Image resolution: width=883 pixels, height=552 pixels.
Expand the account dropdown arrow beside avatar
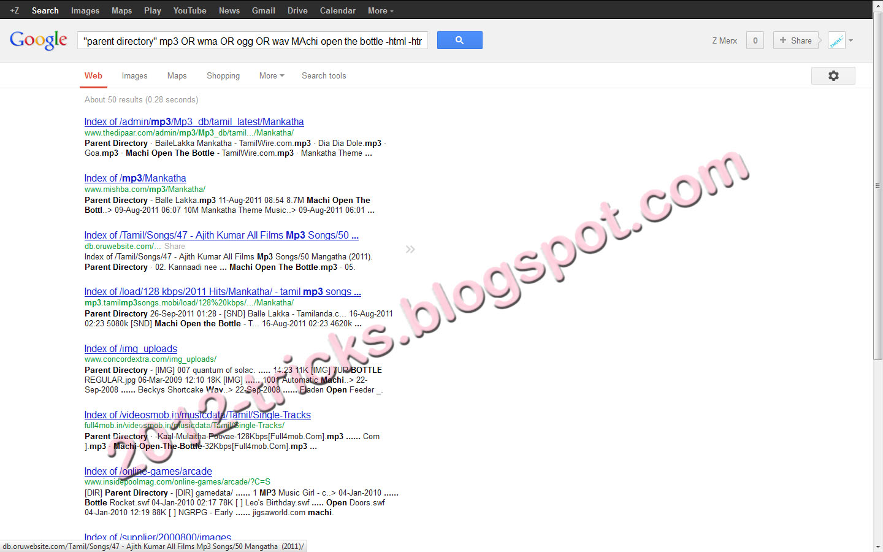click(x=851, y=40)
